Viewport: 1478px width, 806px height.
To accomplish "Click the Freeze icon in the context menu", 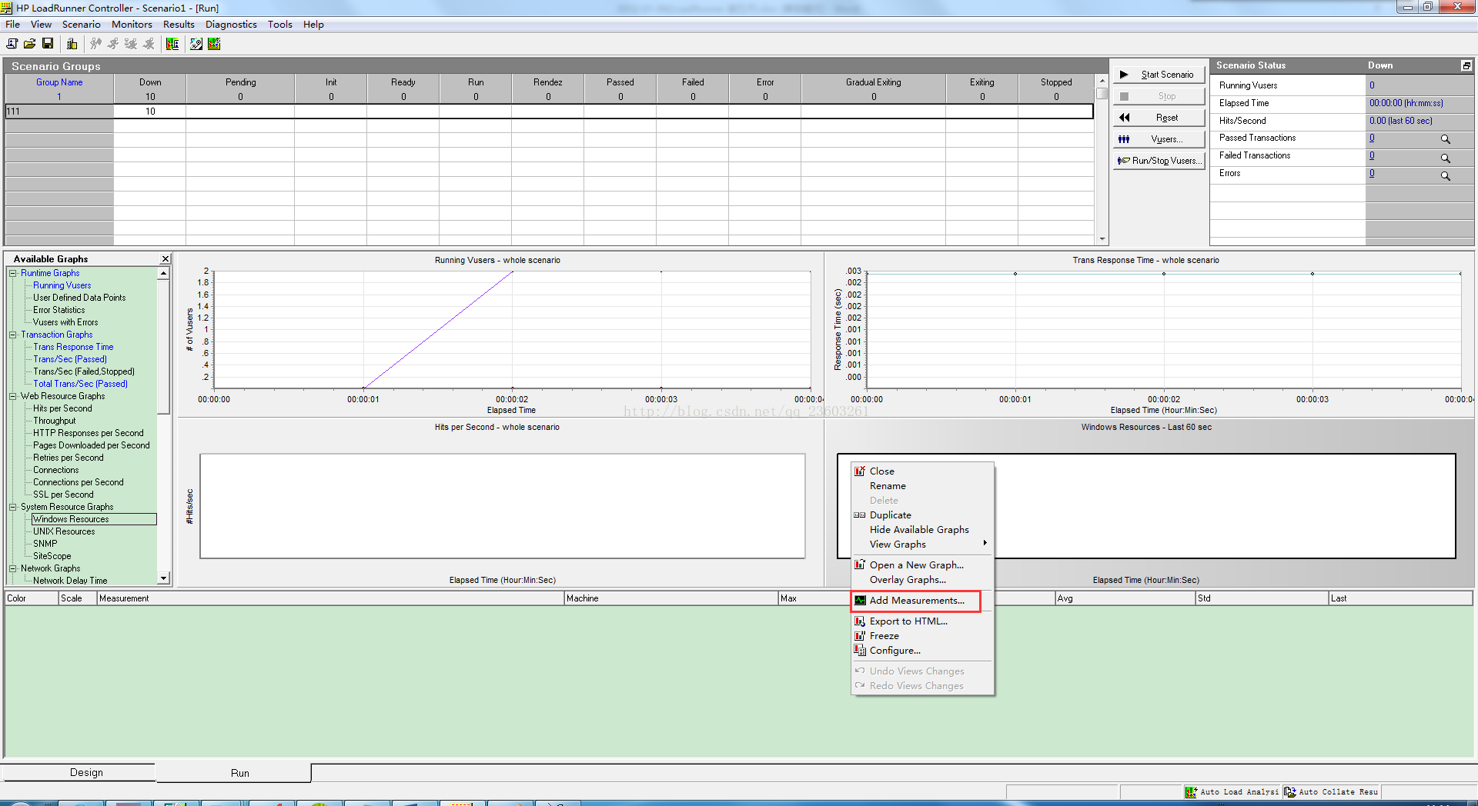I will [x=860, y=635].
